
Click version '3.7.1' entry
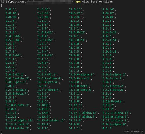click(x=107, y=98)
